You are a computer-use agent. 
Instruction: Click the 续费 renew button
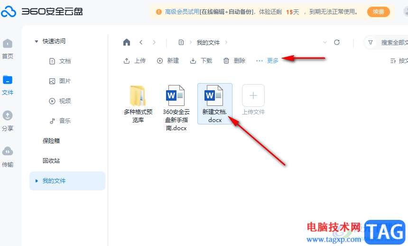(378, 12)
